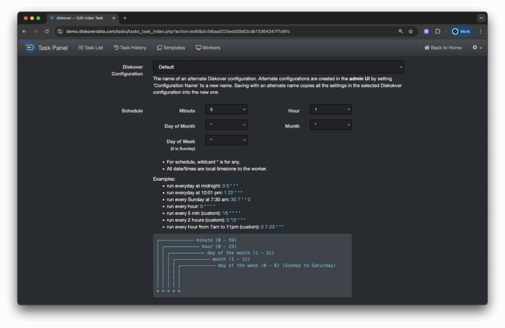Open the Minute schedule dropdown

pyautogui.click(x=226, y=109)
